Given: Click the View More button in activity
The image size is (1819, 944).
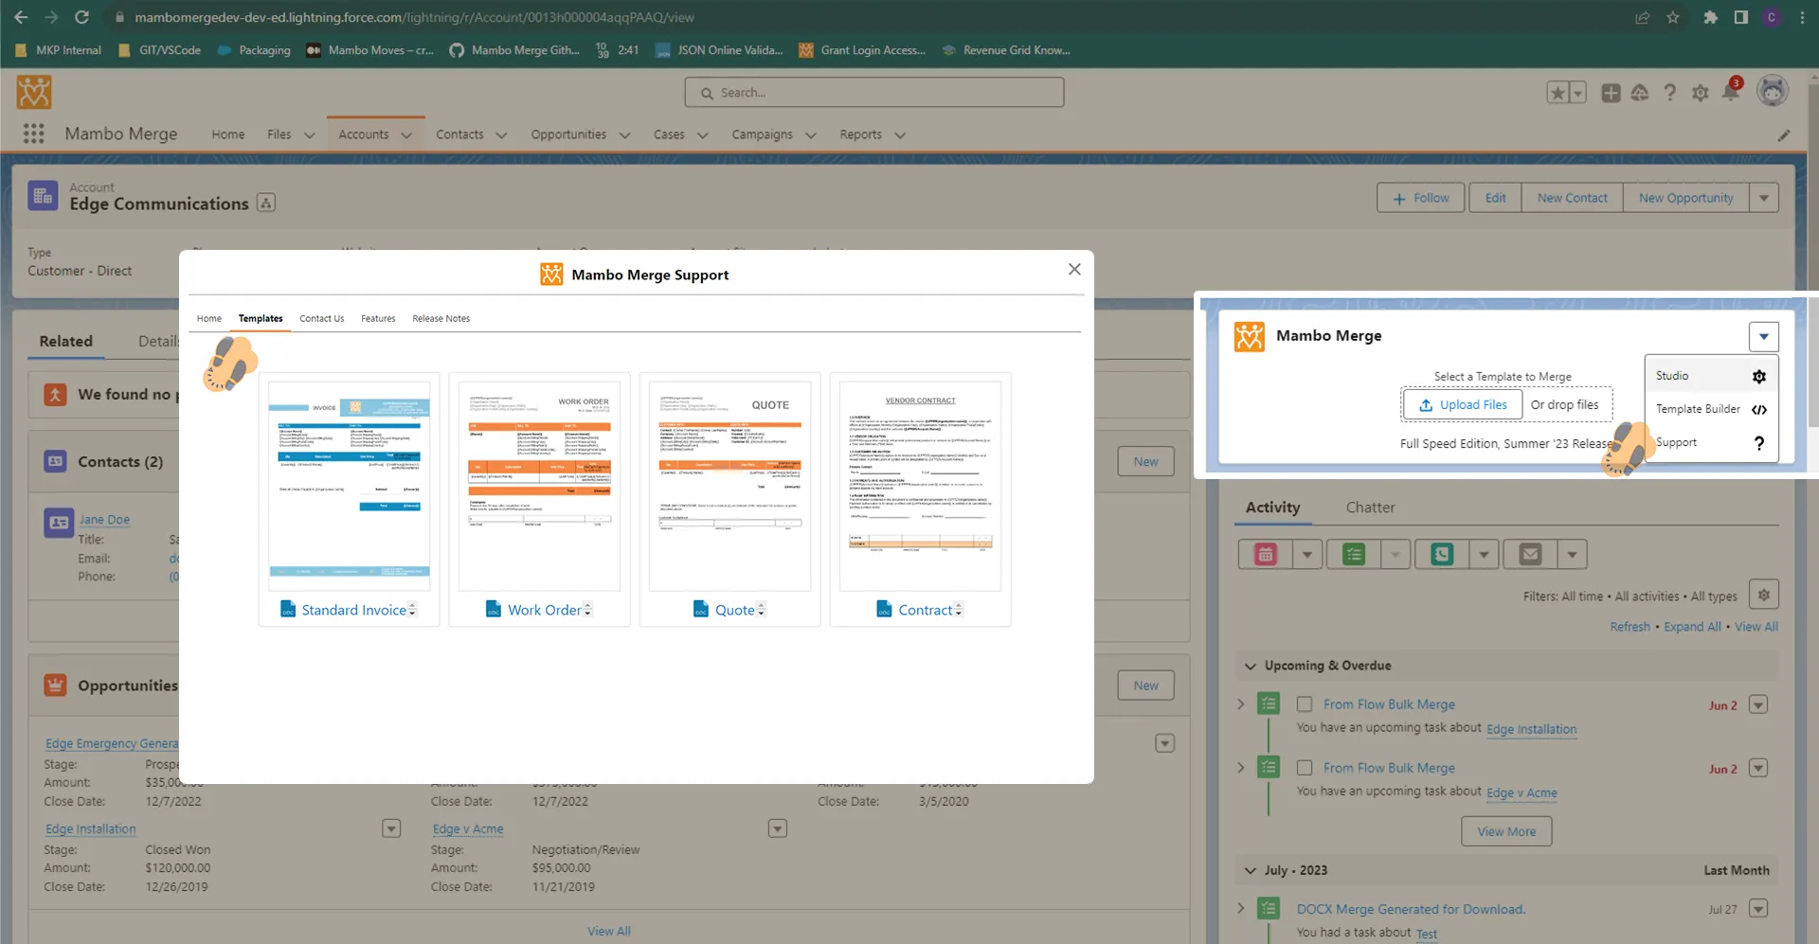Looking at the screenshot, I should click(1506, 832).
